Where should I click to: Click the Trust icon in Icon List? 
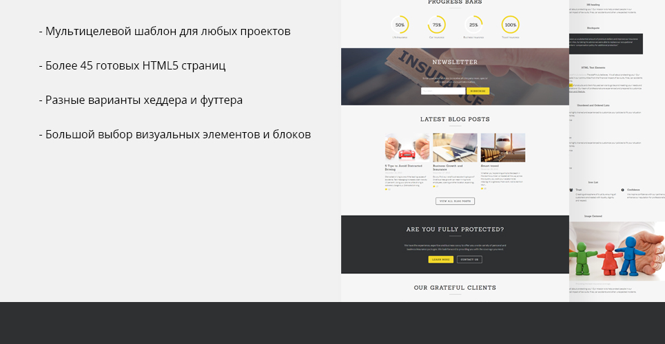[x=571, y=190]
